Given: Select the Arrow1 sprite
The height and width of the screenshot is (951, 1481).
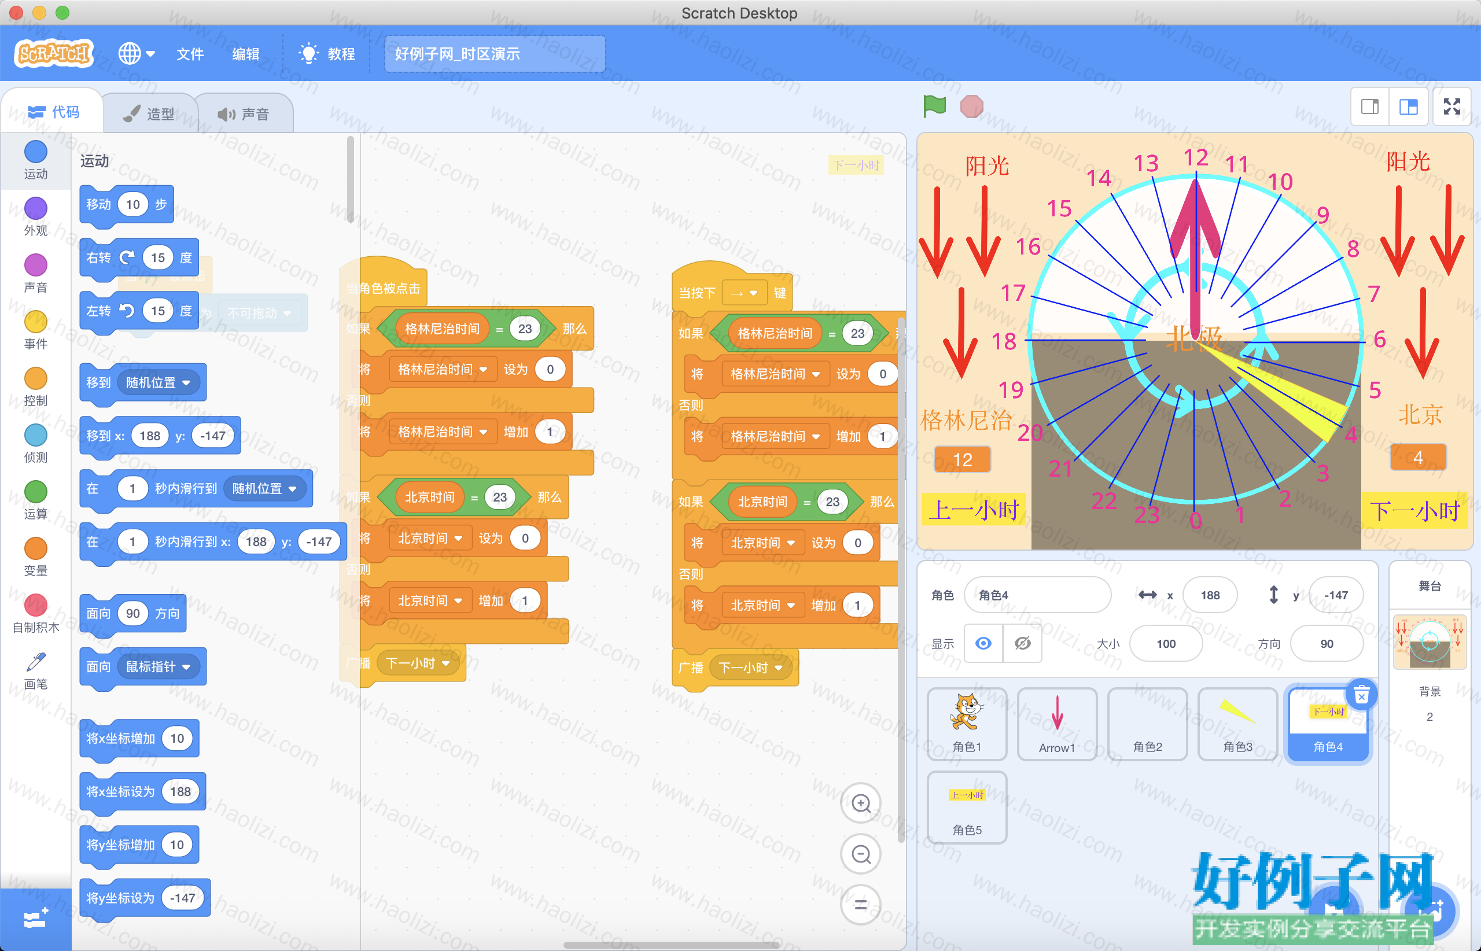Looking at the screenshot, I should coord(1057,724).
